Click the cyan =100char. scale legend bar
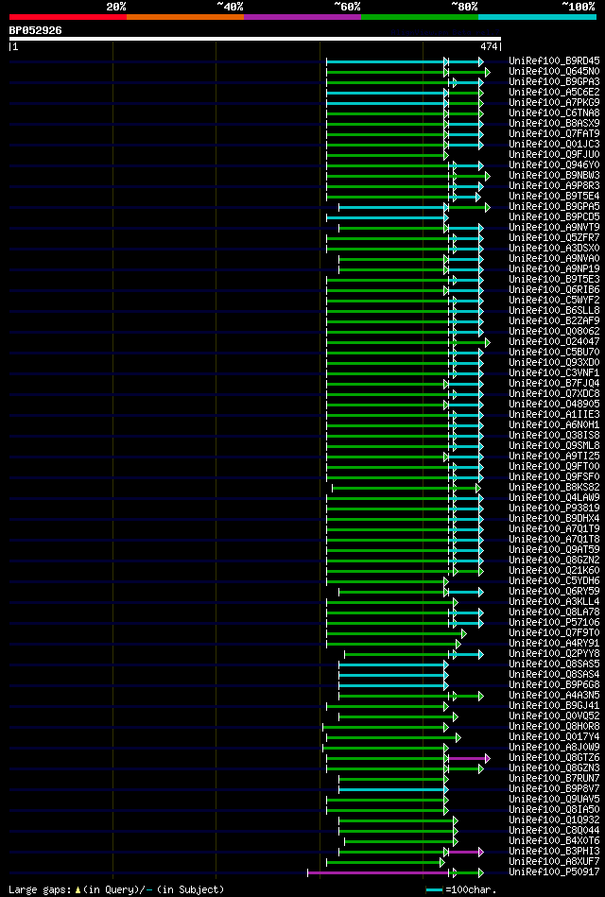Screen dimensions: 605x897 (435, 890)
